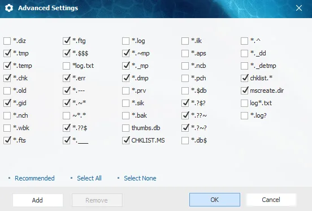Viewport: 312px width, 211px height.
Task: Check the *._detmp checkbox
Action: (244, 66)
